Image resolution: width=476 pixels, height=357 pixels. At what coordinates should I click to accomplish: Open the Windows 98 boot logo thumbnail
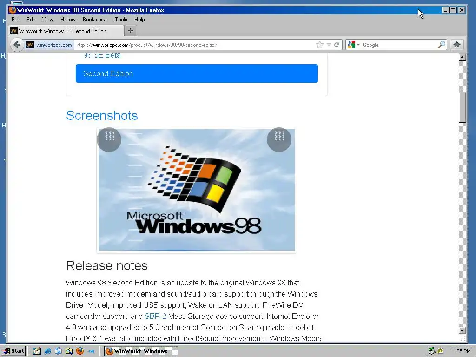197,190
